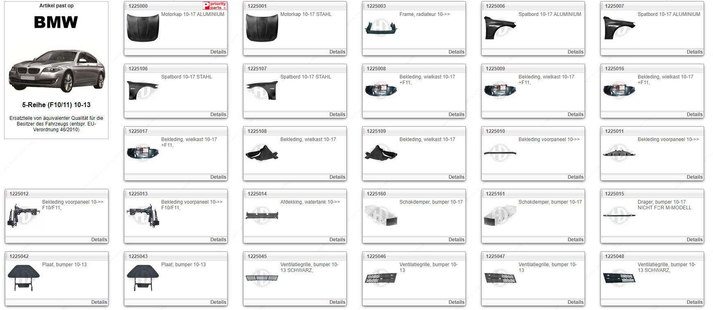Open Details for part 1225000

pos(218,52)
